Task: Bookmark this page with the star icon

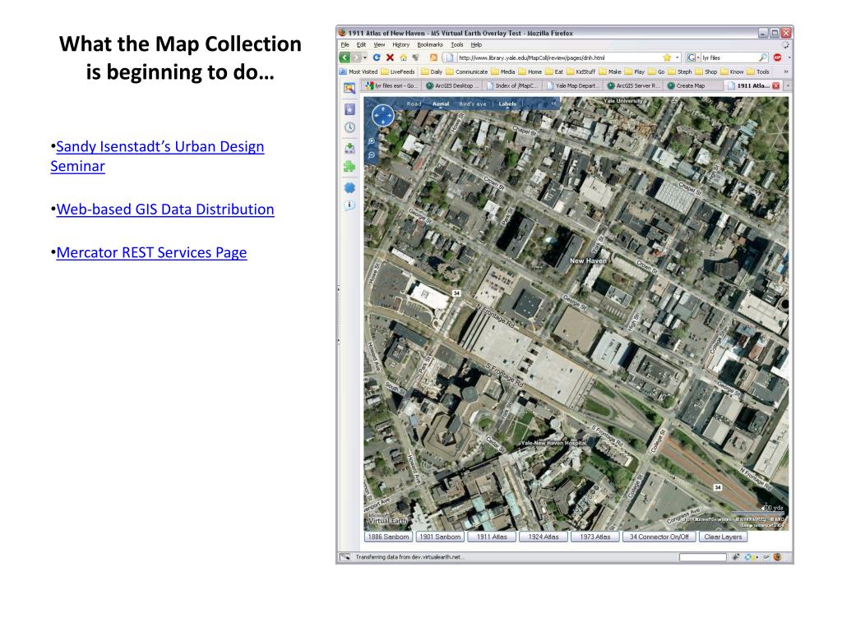Action: point(667,58)
